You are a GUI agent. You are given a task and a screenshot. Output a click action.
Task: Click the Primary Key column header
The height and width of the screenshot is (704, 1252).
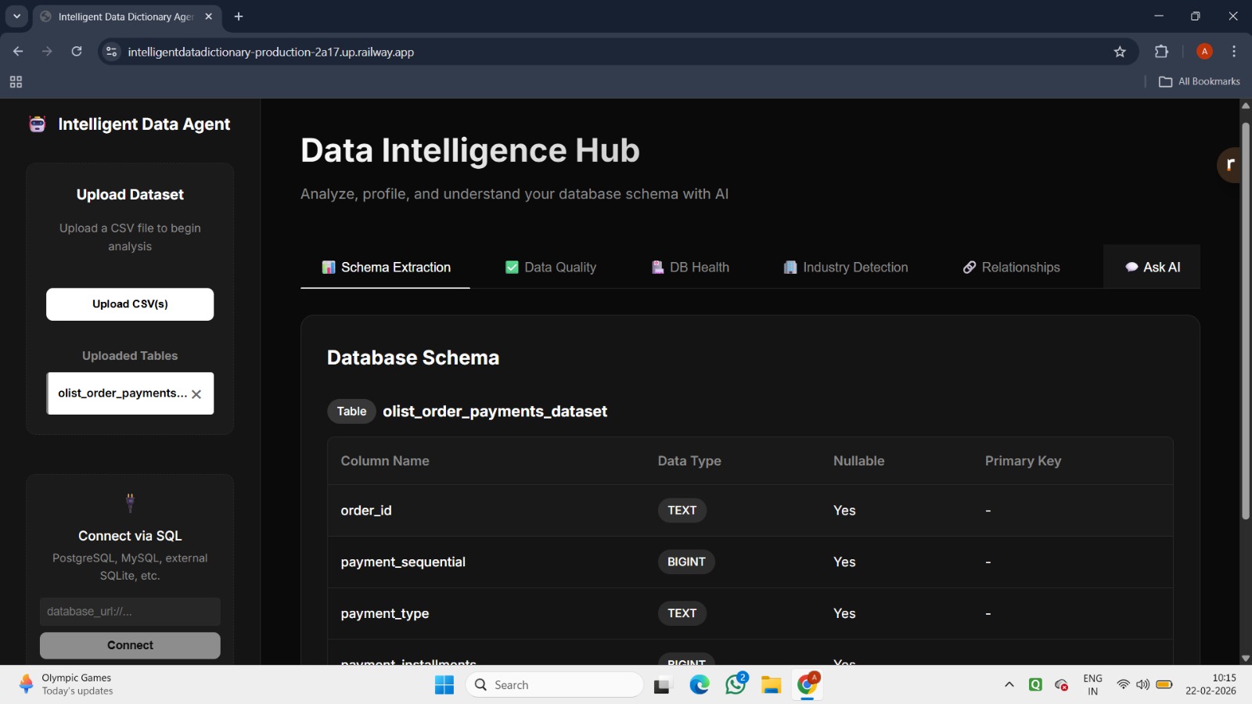[x=1023, y=461]
